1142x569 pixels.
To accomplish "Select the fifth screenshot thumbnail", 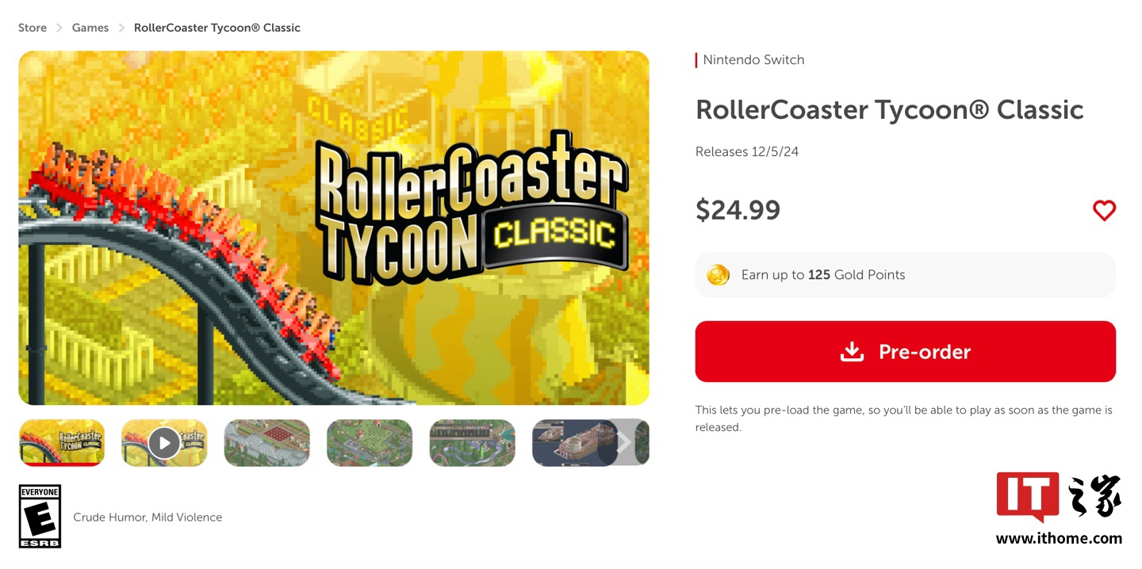I will point(472,442).
